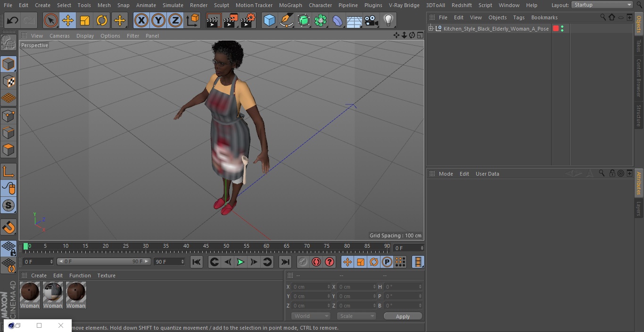The image size is (644, 332).
Task: Select the Rotate tool
Action: click(102, 20)
